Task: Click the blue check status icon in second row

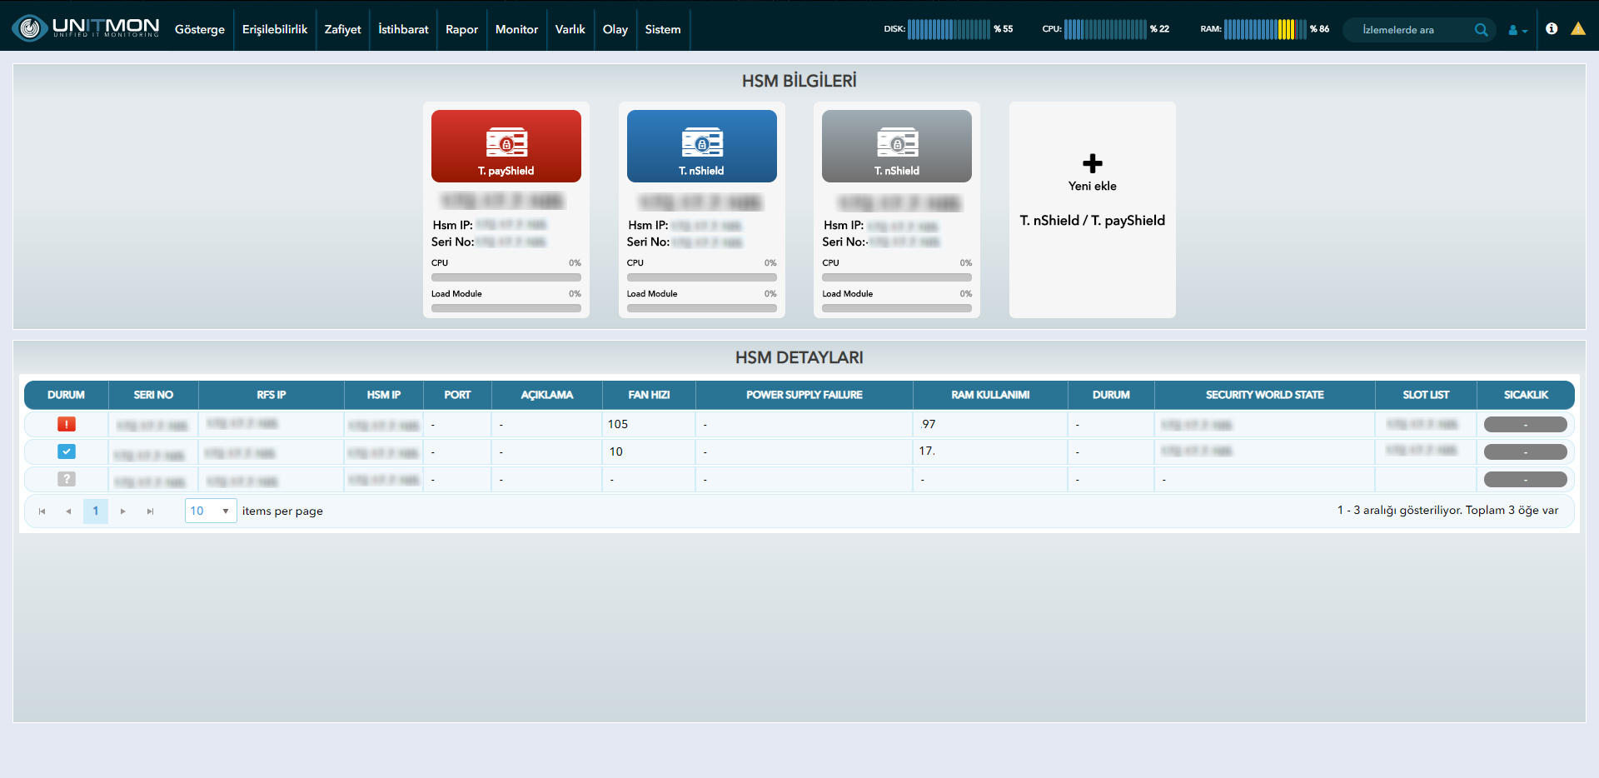Action: pyautogui.click(x=67, y=451)
